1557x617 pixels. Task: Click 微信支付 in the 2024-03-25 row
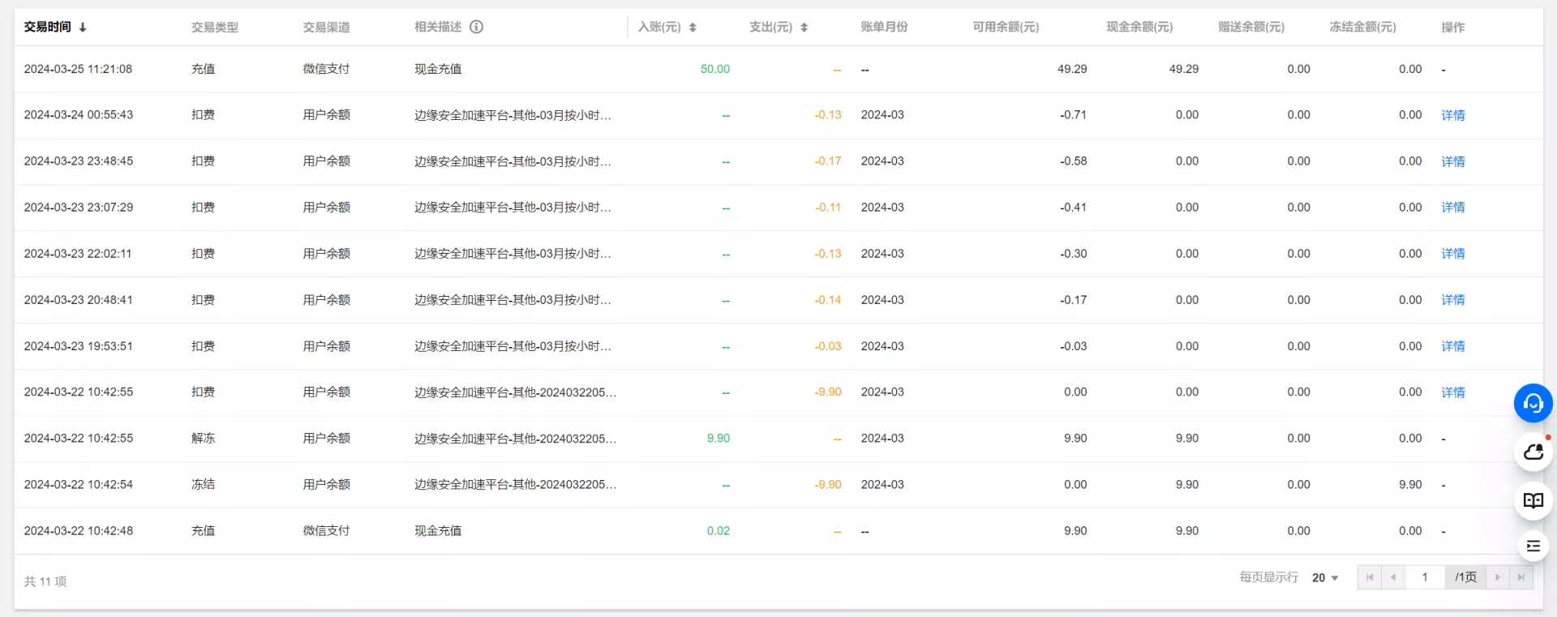[x=326, y=69]
